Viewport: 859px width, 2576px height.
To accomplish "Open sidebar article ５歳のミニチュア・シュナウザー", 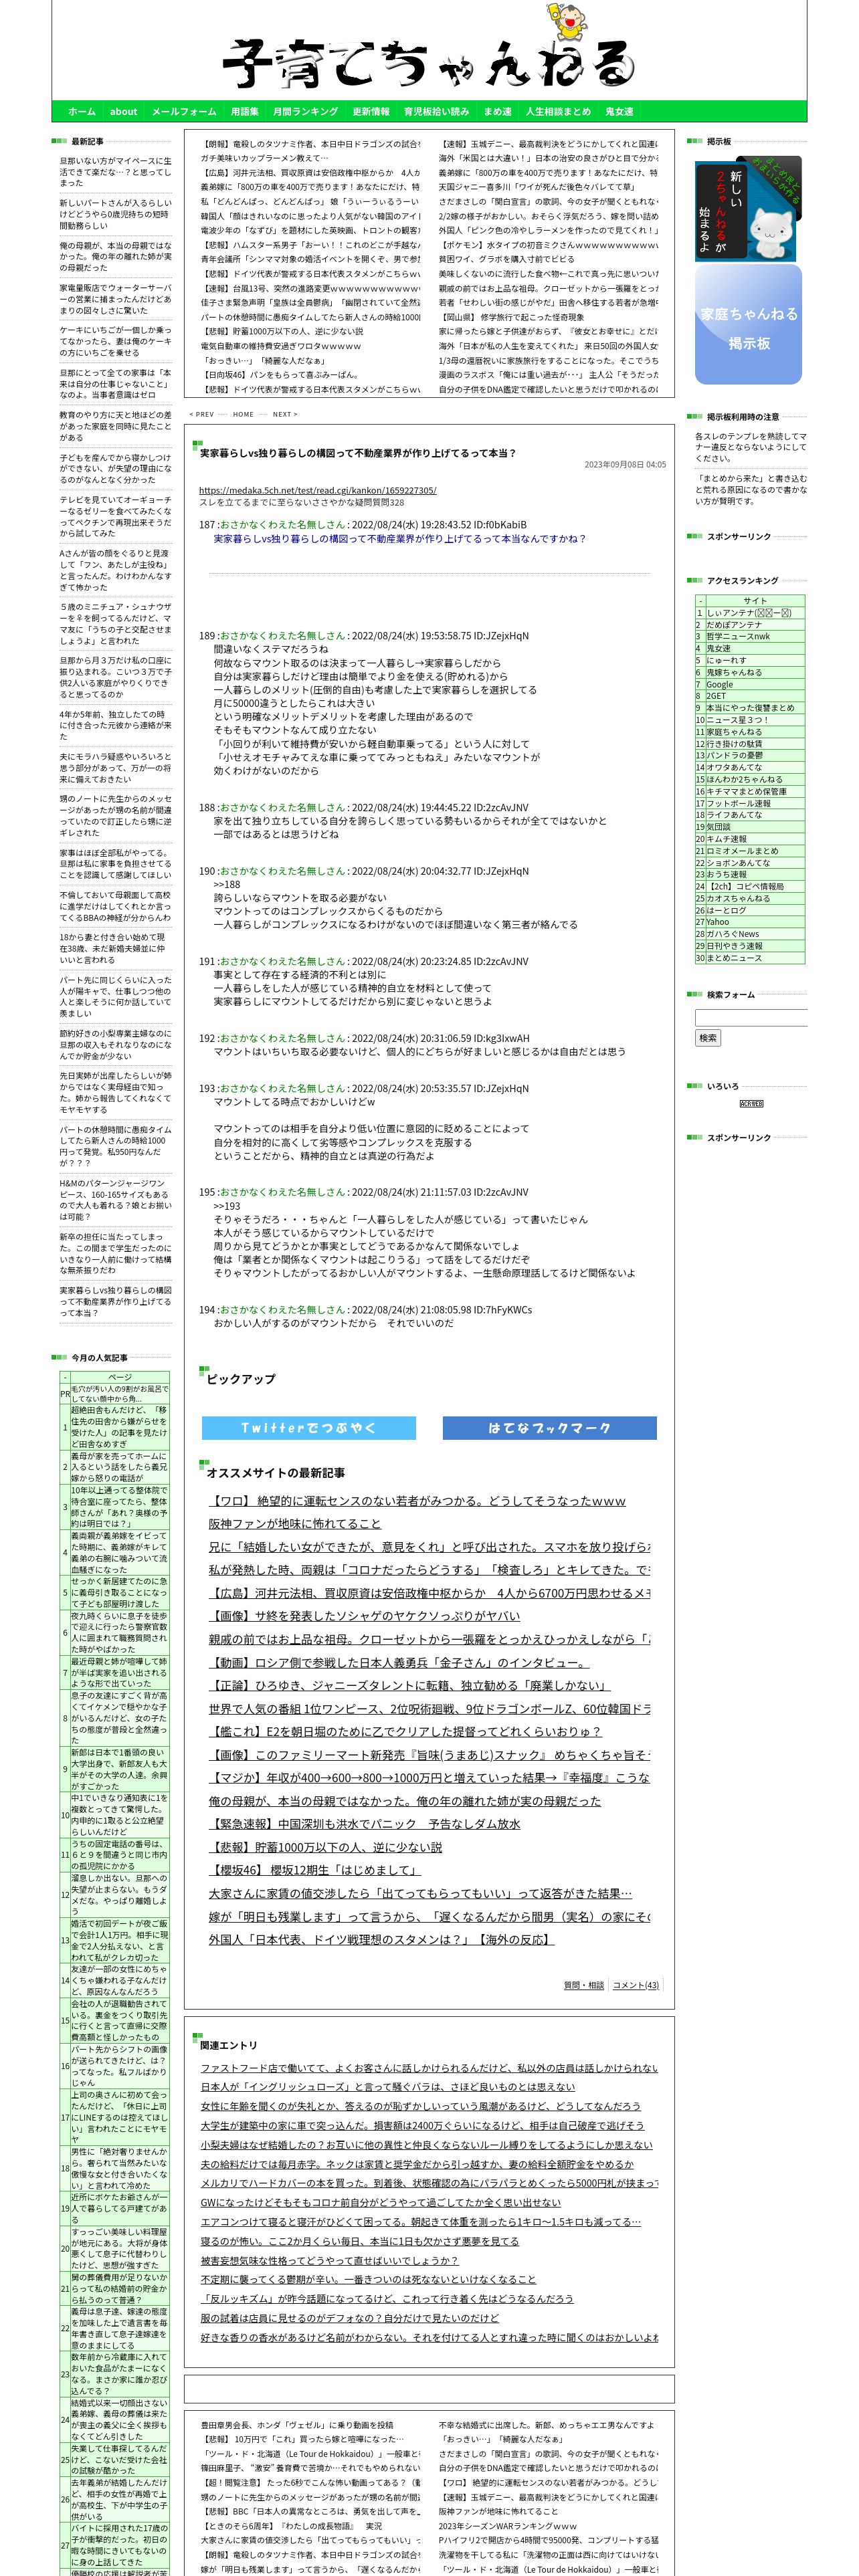I will 115,624.
